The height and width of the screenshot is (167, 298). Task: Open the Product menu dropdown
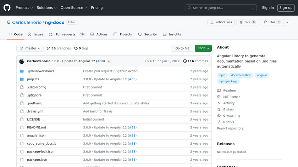coord(24,8)
